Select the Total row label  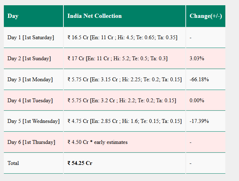pos(13,163)
